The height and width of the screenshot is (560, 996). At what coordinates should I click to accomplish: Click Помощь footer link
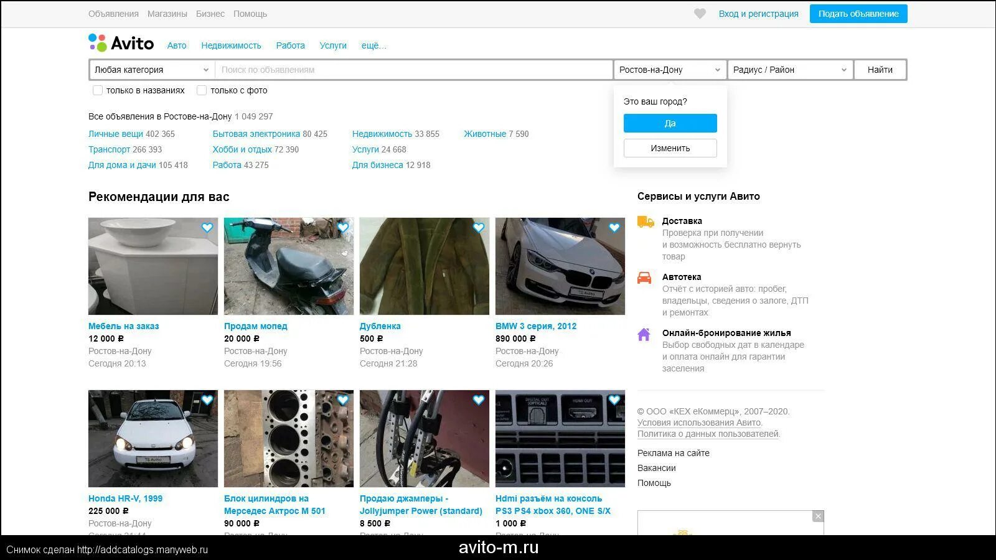[654, 483]
